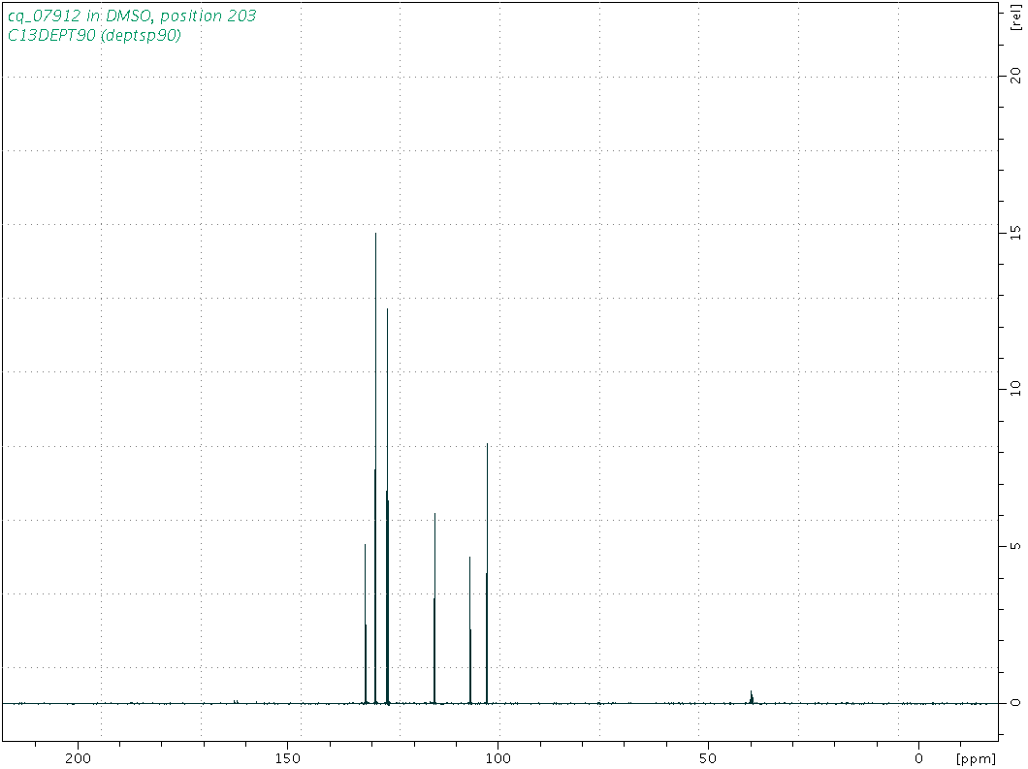Viewport: 1028px width, 769px height.
Task: Click the 10 value on intensity axis
Action: tap(1015, 388)
